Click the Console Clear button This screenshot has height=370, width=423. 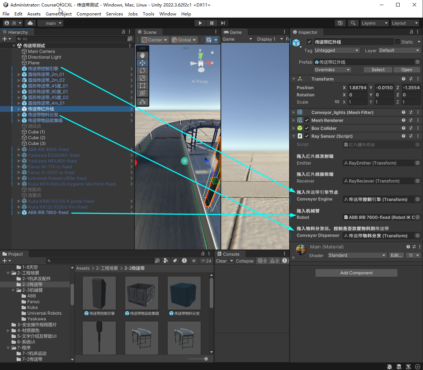[x=221, y=261]
